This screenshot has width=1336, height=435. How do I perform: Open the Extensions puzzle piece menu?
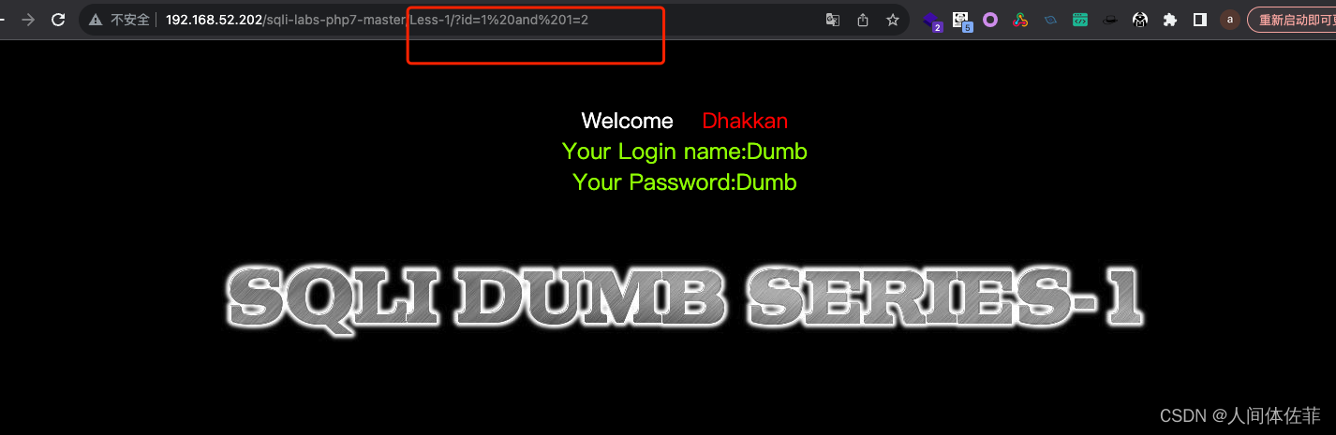click(x=1170, y=20)
